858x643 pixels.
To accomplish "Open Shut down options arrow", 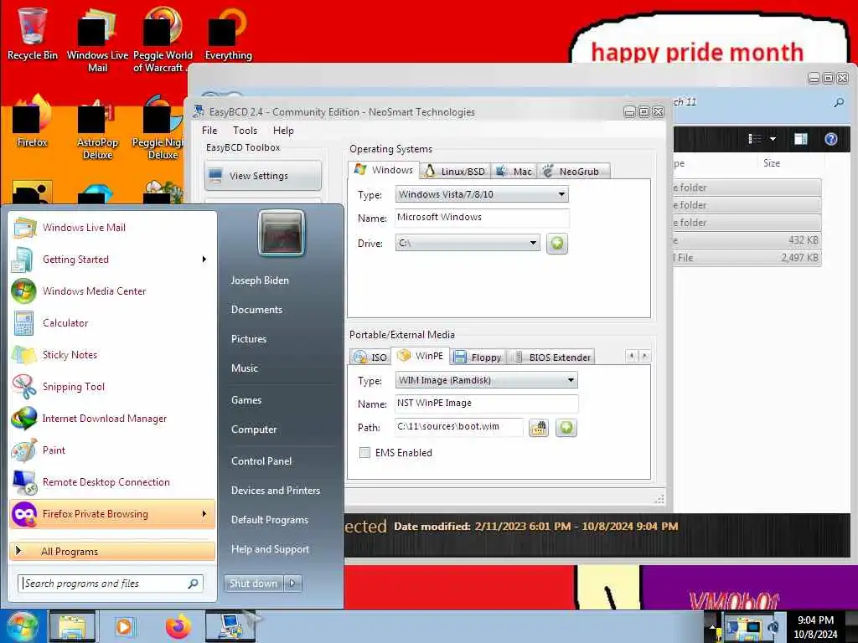I will 292,584.
